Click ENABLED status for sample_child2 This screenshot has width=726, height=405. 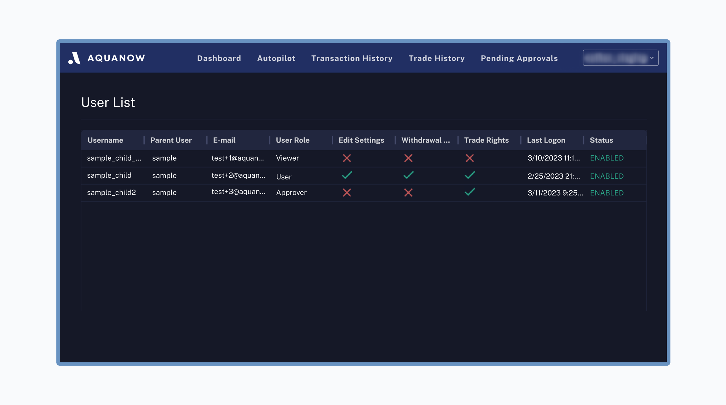[x=607, y=193]
